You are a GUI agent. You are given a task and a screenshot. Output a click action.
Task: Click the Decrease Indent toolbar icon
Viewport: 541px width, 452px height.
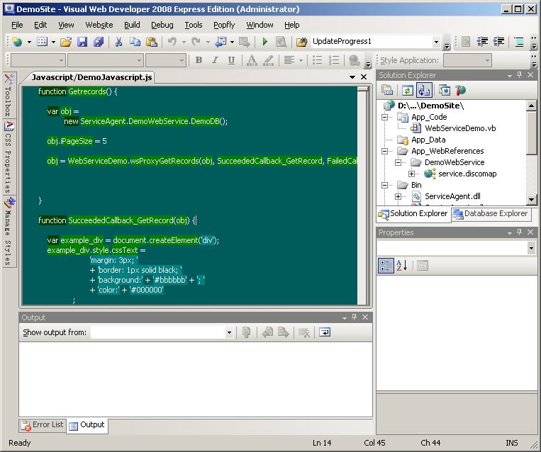point(482,42)
